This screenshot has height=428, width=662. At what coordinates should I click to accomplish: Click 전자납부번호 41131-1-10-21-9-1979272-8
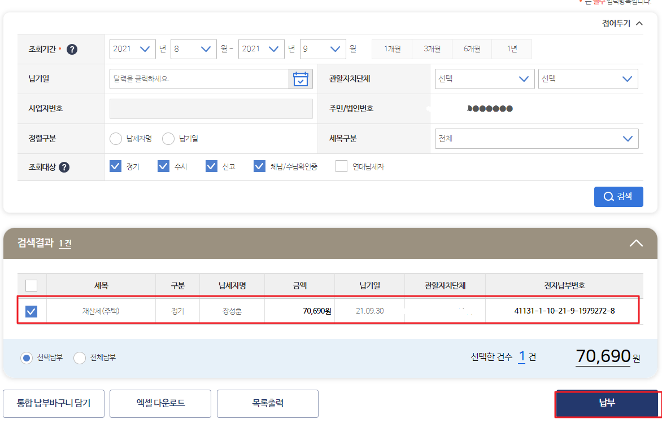coord(564,311)
